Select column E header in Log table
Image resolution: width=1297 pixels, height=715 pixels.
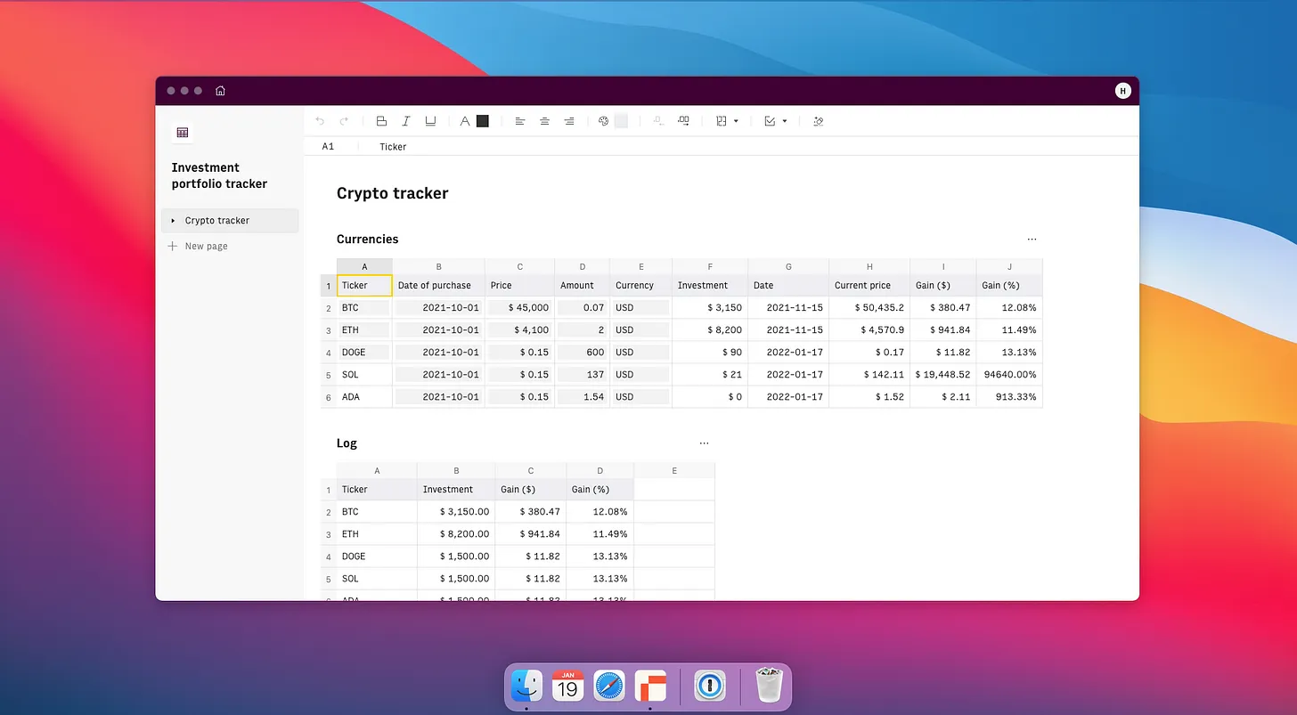[674, 471]
